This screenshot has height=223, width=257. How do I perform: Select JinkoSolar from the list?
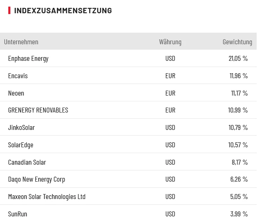coord(22,127)
